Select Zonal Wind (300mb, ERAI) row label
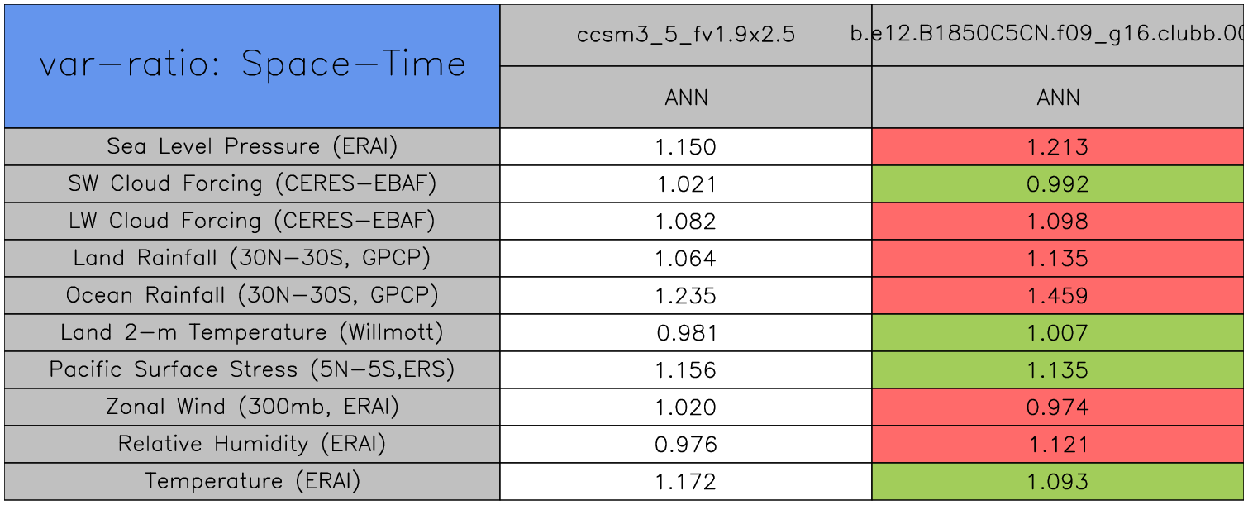 point(252,407)
